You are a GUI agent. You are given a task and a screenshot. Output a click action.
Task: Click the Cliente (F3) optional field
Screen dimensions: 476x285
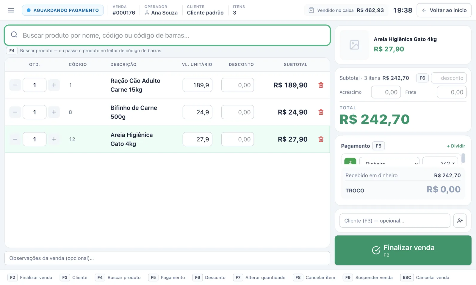(x=395, y=221)
